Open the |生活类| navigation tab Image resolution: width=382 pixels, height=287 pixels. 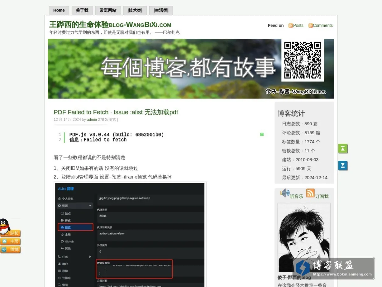[x=161, y=10]
